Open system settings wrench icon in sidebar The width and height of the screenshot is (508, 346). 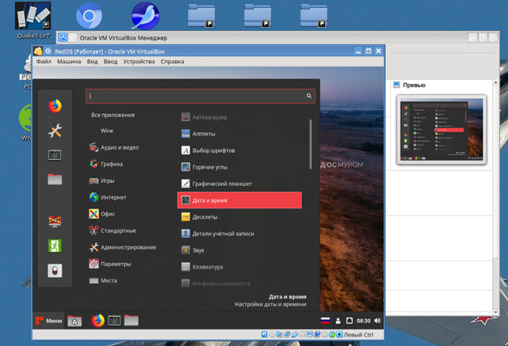(55, 131)
